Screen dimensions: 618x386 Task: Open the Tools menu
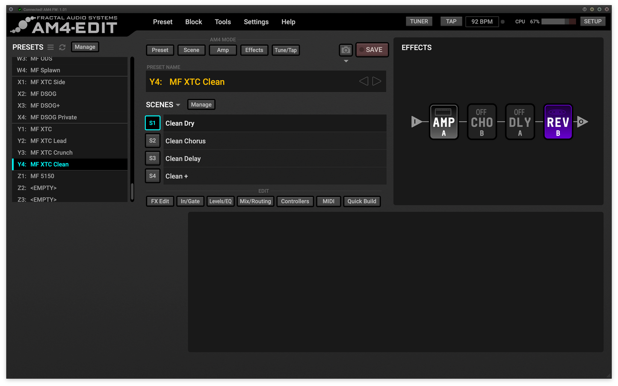222,22
